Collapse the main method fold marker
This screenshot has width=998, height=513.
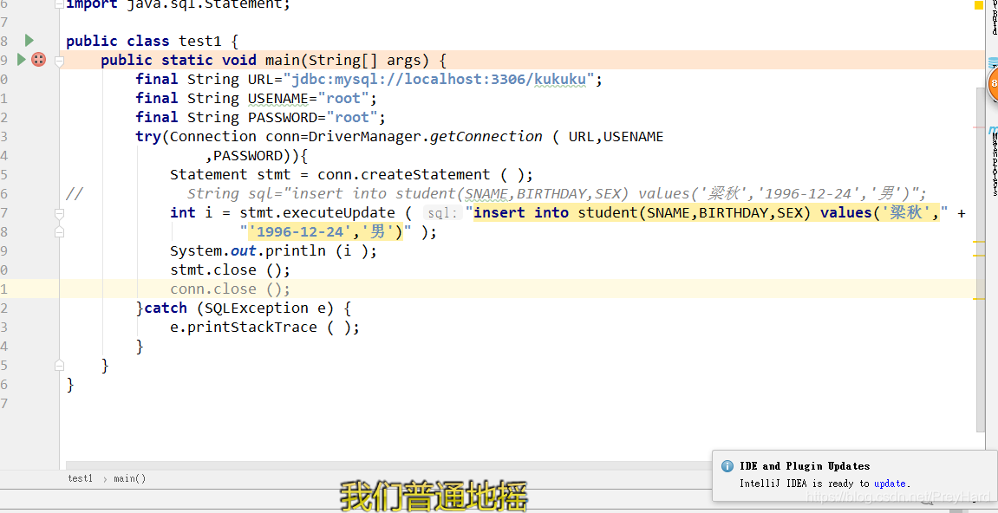coord(59,62)
